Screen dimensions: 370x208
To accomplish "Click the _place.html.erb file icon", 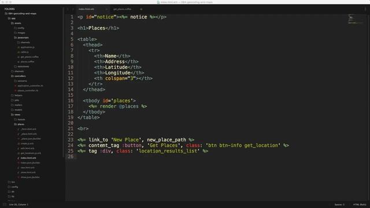I will 18,134.
